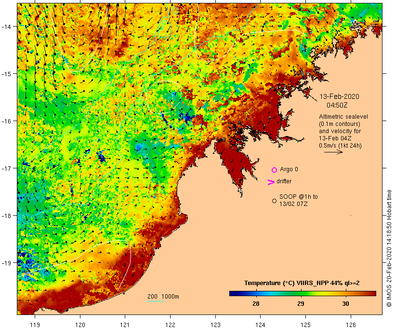Click the -18 latitude axis label
The width and height of the screenshot is (395, 328).
pyautogui.click(x=6, y=215)
